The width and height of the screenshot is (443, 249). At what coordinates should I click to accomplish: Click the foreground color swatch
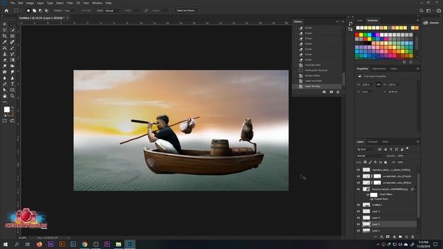(x=7, y=109)
